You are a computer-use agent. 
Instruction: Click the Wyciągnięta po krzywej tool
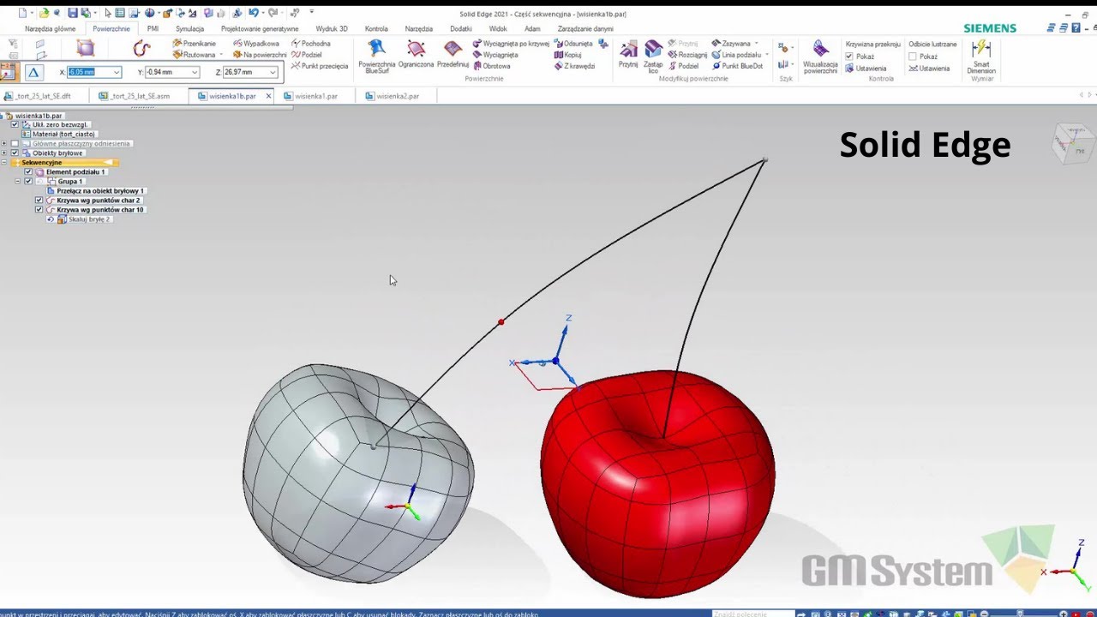tap(511, 43)
